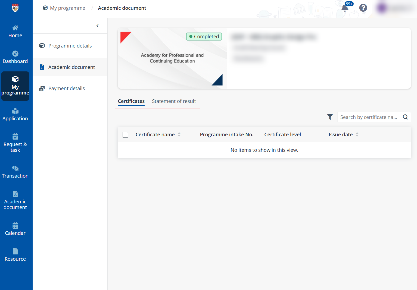Click the university crest logo
Viewport: 417px width, 290px height.
(x=15, y=8)
